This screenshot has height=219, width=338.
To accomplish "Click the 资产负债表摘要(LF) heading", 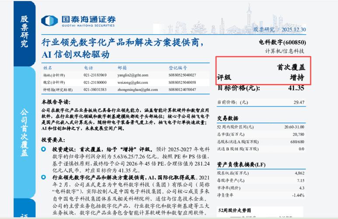I will coord(241,165).
